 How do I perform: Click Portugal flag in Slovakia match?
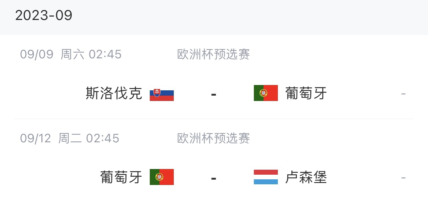266,93
